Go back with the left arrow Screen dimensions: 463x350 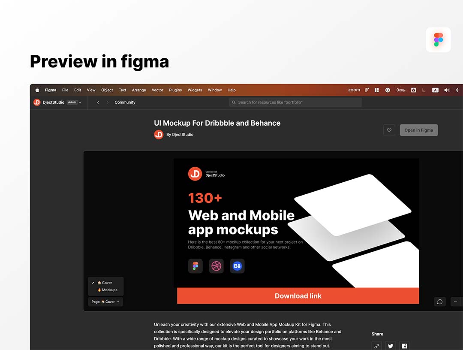(98, 103)
